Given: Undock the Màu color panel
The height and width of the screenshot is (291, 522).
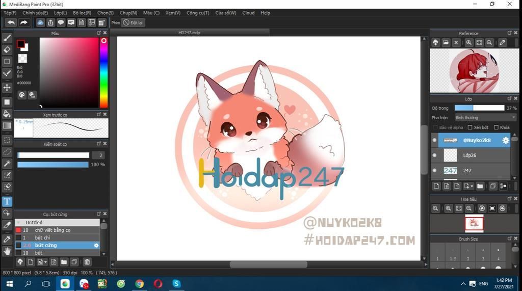Looking at the screenshot, I should pos(99,33).
